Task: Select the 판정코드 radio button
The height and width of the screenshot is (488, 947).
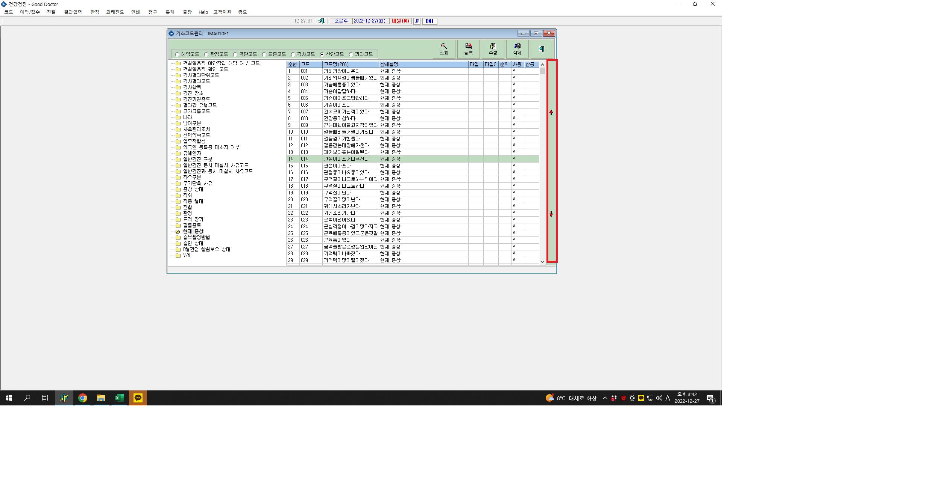Action: click(206, 54)
